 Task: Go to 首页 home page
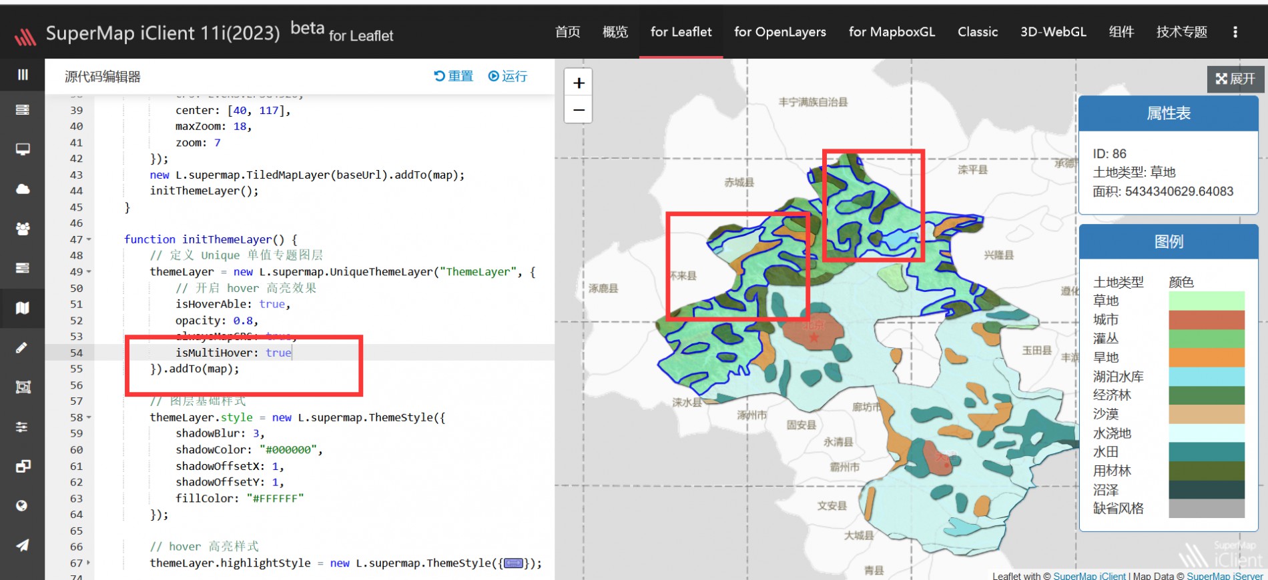click(x=567, y=31)
